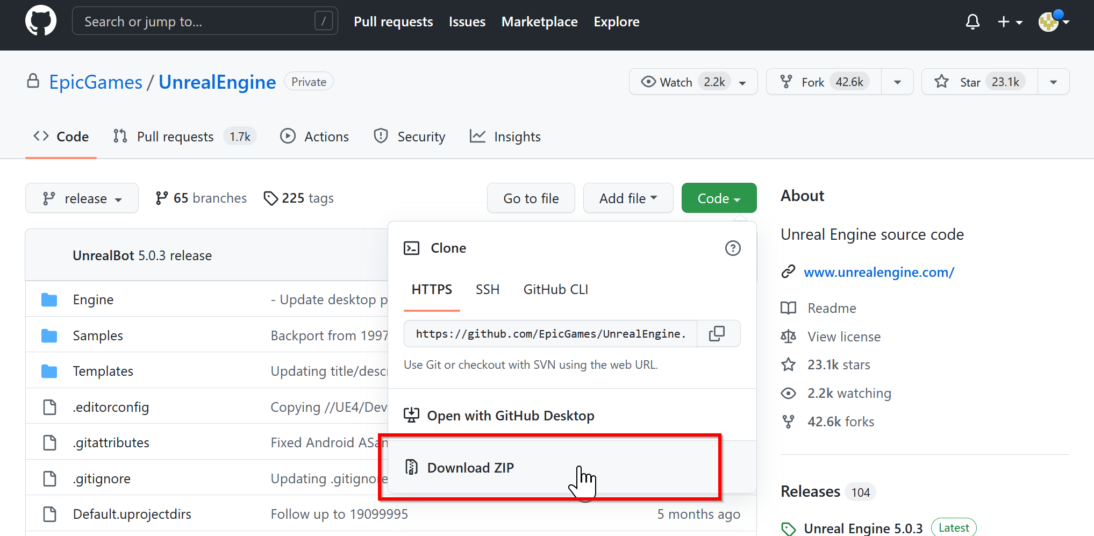Open the .gitignore file

pos(102,478)
